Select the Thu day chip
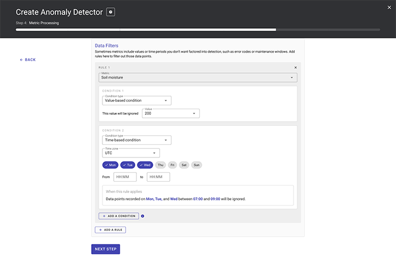This screenshot has width=396, height=257. [x=161, y=165]
